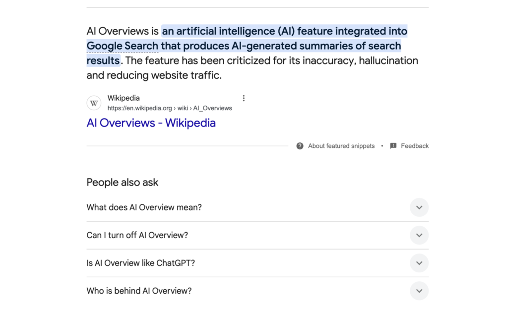Click the 'People also ask' heading
The width and height of the screenshot is (508, 315).
pos(123,183)
